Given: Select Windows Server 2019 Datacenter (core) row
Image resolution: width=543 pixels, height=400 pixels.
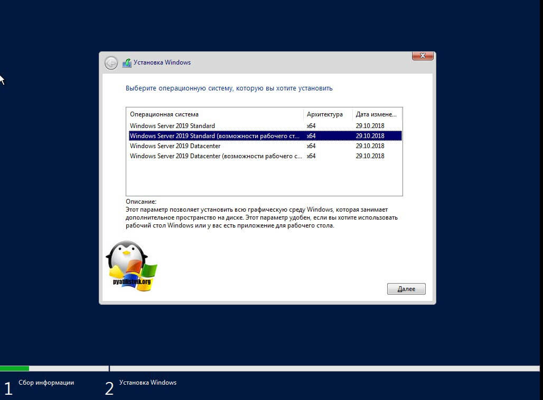Looking at the screenshot, I should tap(265, 146).
